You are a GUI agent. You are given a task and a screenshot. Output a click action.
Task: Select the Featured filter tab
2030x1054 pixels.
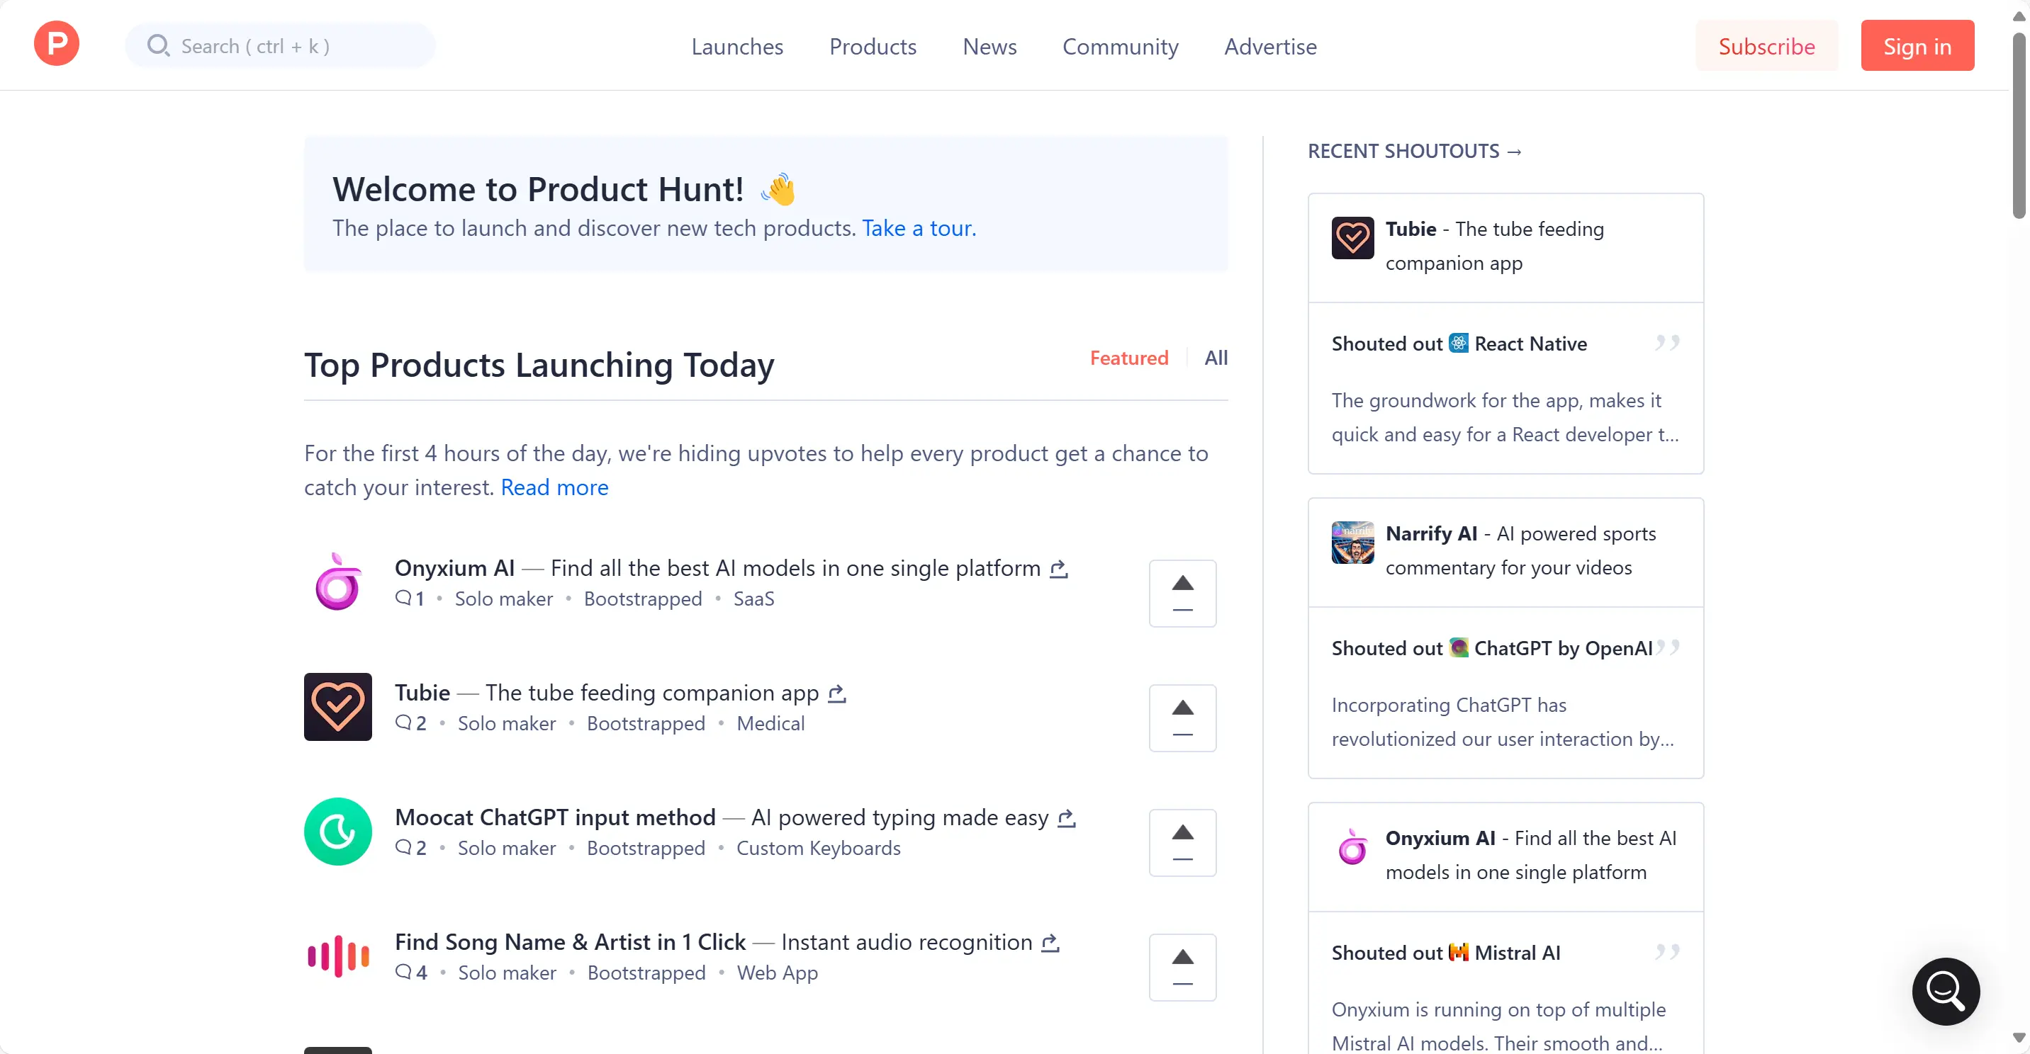pos(1128,358)
